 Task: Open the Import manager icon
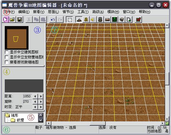pos(129,20)
